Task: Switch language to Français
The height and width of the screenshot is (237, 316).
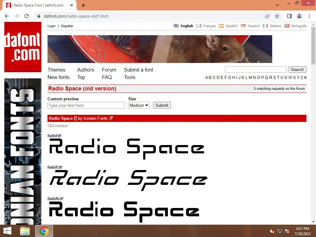Action: [x=210, y=26]
